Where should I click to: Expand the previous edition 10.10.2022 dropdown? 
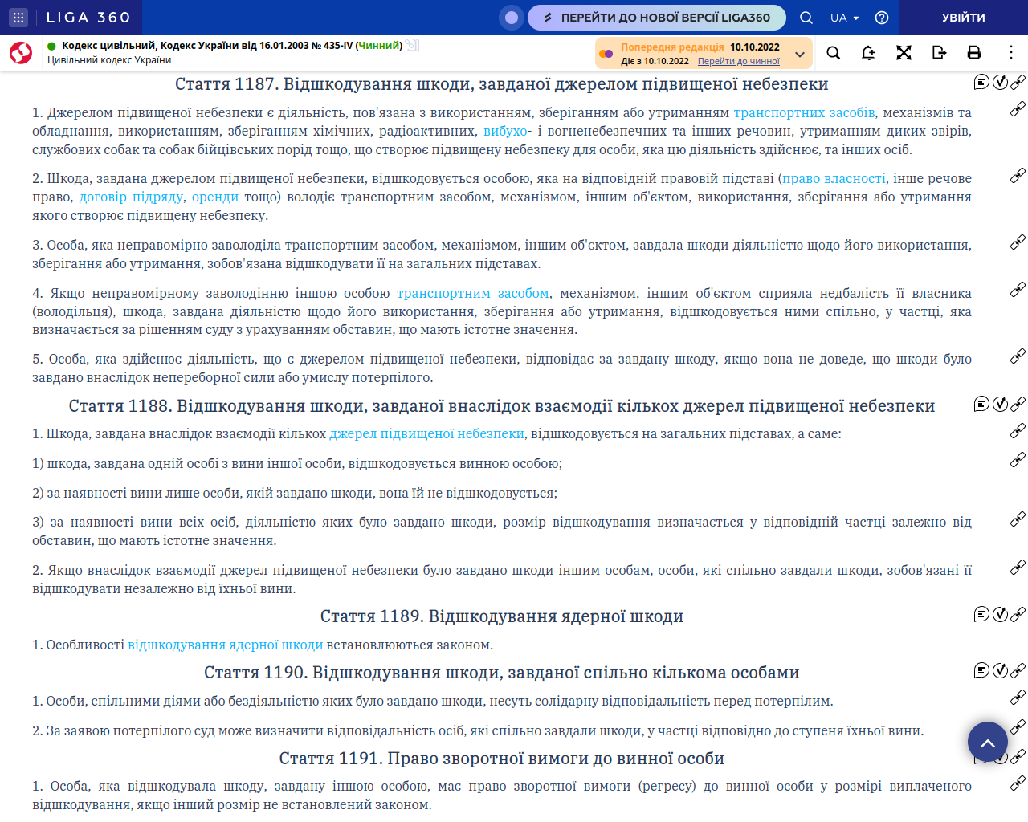pyautogui.click(x=800, y=54)
